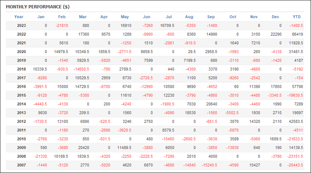Image resolution: width=311 pixels, height=173 pixels.
Task: Click the Monthly Performance ($) title
Action: click(x=38, y=7)
